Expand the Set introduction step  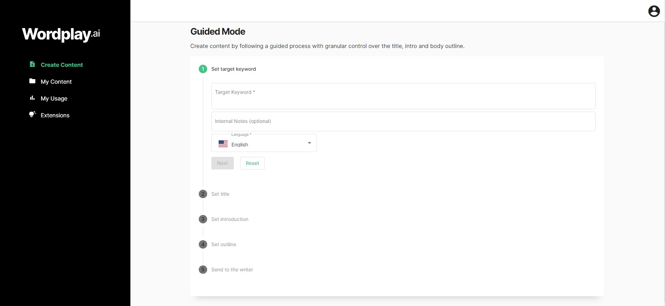coord(230,219)
